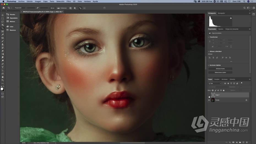Select the Frame tool
This screenshot has width=256, height=144.
coord(2,31)
